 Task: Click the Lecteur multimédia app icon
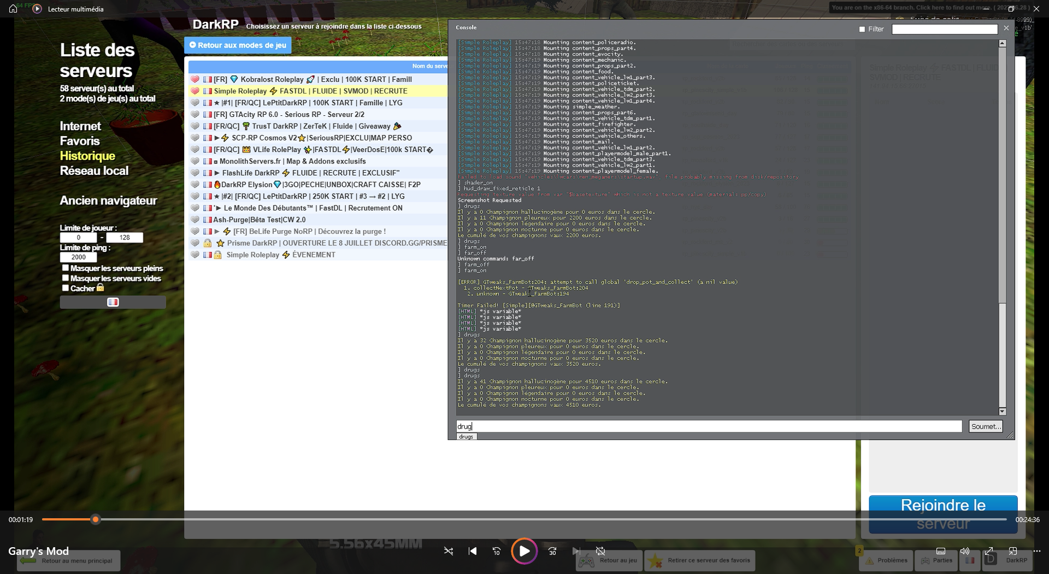pyautogui.click(x=37, y=9)
